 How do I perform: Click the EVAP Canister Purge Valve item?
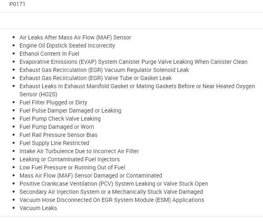click(x=133, y=62)
